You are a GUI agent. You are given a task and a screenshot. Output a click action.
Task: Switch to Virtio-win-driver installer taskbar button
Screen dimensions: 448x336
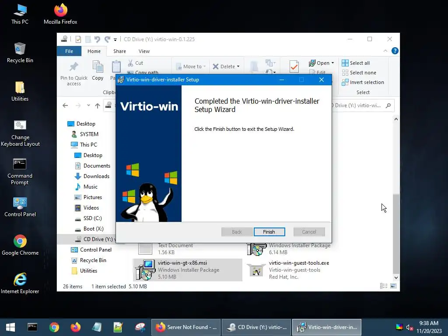click(327, 327)
